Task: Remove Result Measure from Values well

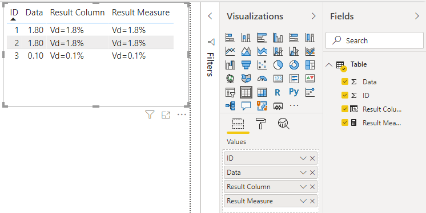Action: [x=312, y=201]
